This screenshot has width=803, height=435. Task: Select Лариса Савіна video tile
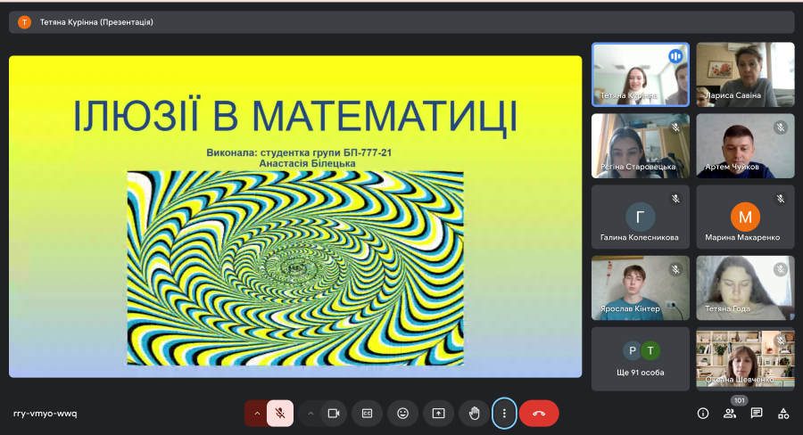tap(745, 75)
